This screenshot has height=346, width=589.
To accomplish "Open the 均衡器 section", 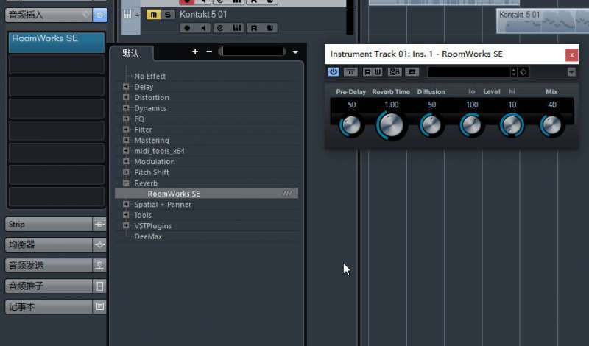I will click(x=48, y=244).
